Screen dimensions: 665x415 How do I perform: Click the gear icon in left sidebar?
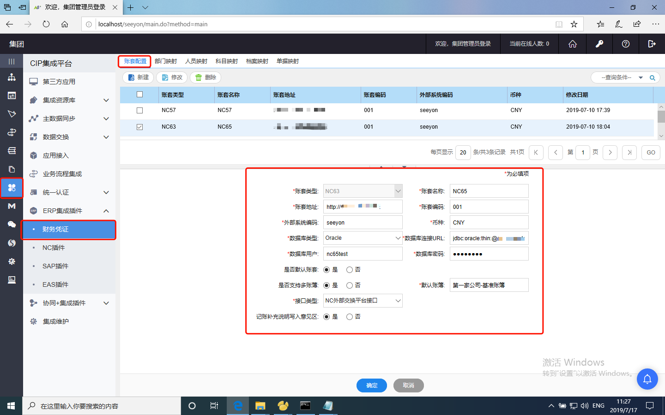tap(12, 261)
